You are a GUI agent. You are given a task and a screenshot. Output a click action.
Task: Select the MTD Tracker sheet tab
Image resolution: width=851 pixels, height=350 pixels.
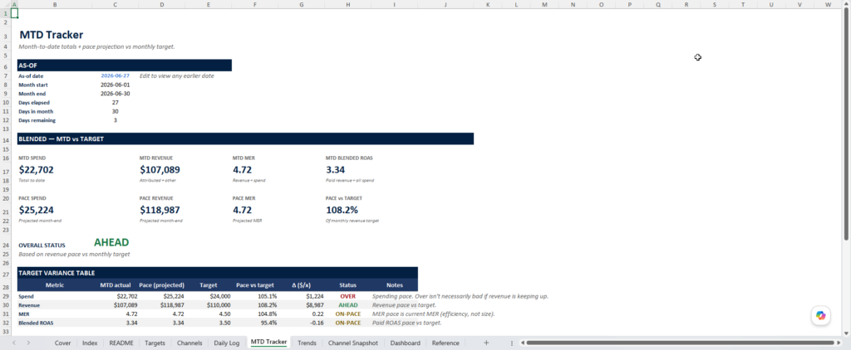[268, 343]
